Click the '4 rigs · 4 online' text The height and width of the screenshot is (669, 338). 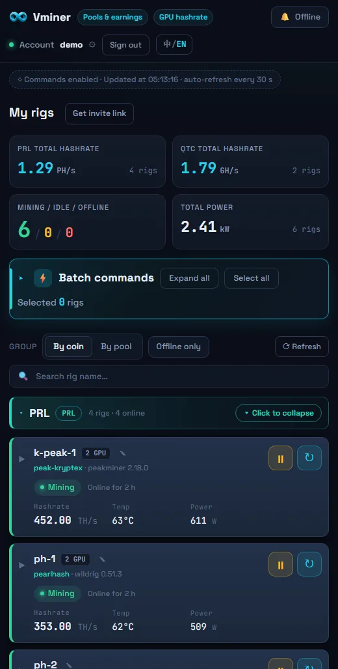(116, 413)
